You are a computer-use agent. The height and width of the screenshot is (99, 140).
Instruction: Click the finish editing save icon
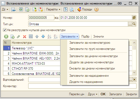coord(31,36)
